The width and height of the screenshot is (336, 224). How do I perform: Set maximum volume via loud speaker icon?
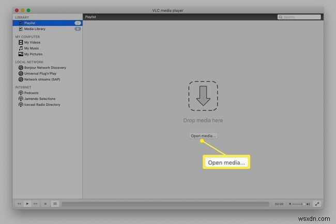tap(308, 204)
